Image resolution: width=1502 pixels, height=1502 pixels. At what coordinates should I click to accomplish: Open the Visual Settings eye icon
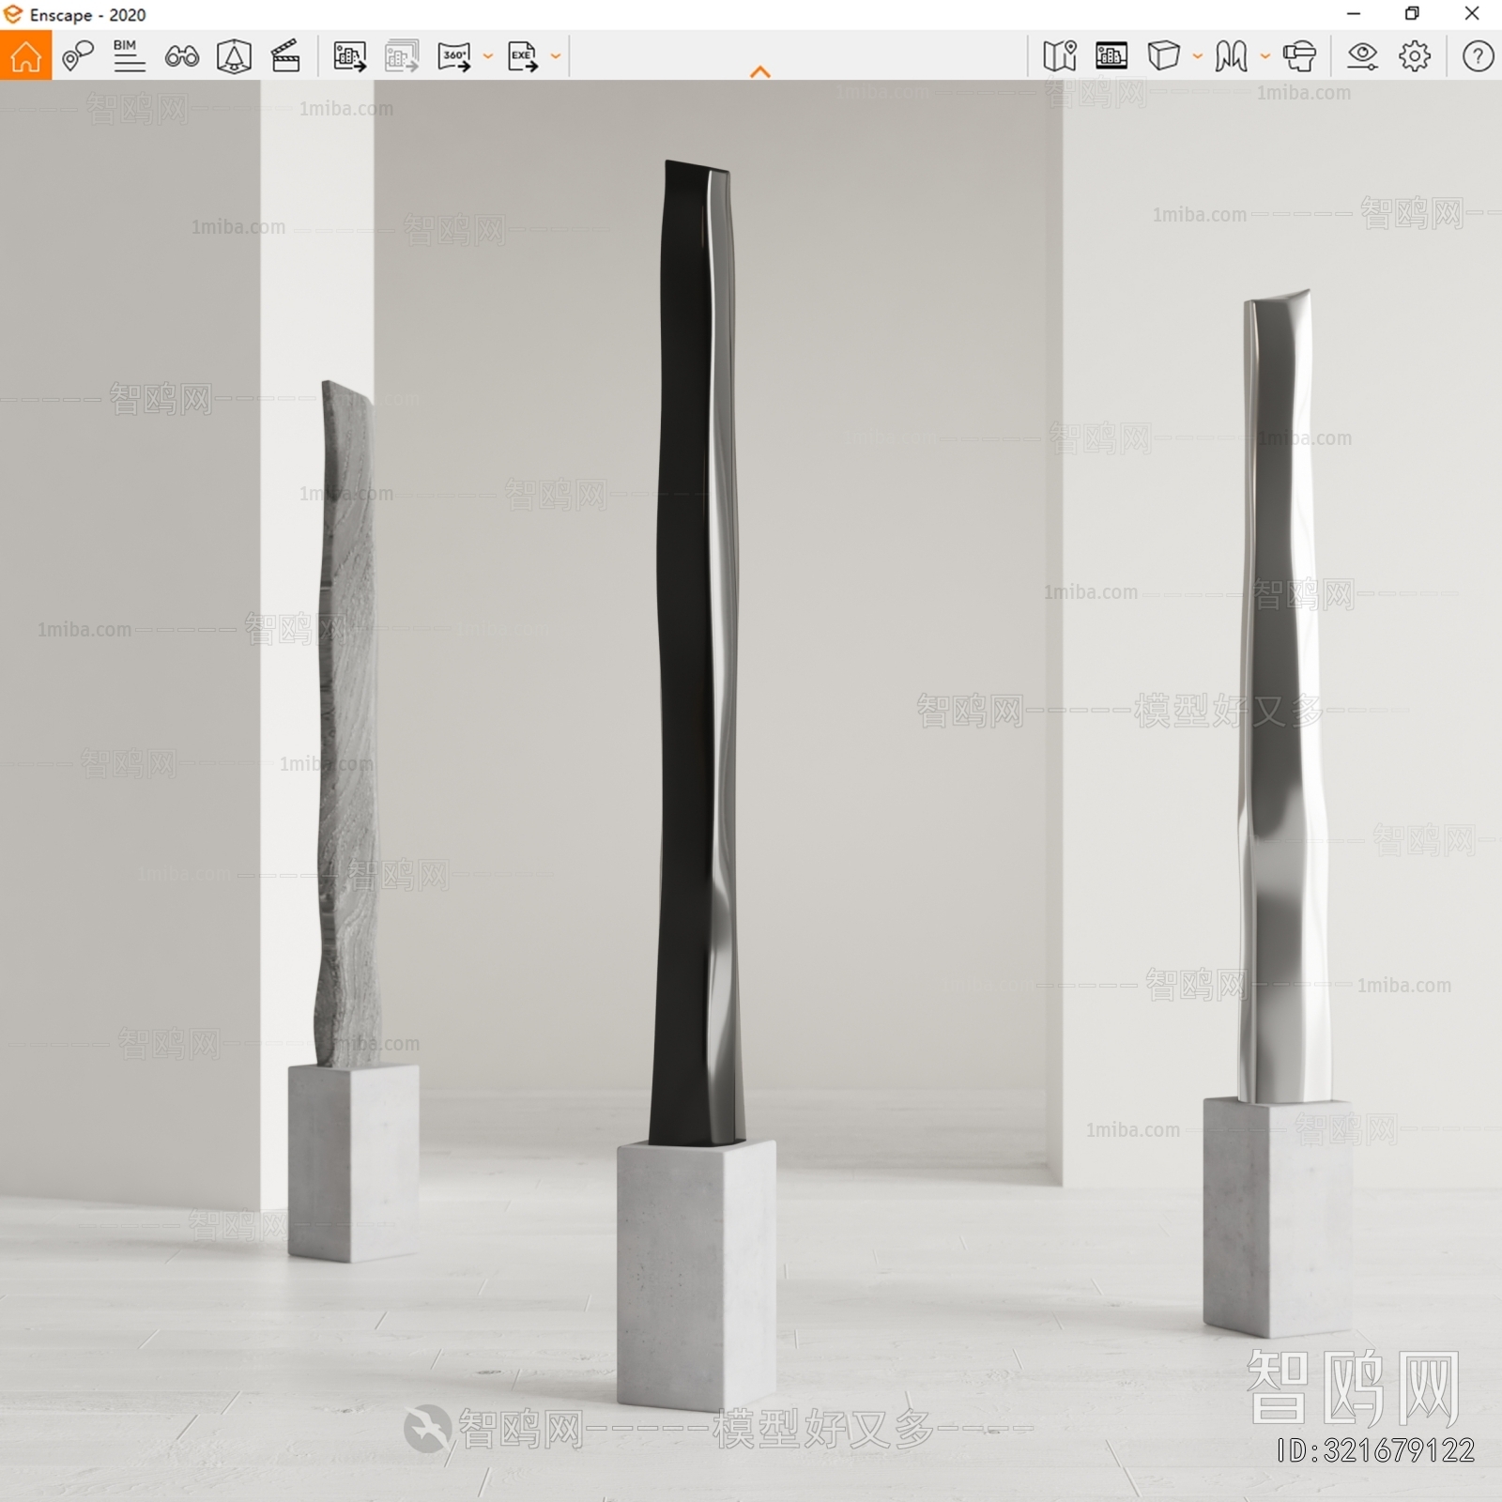pos(1362,56)
